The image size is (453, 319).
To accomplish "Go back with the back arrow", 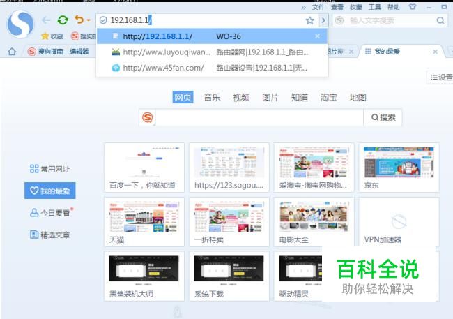I will tap(46, 20).
